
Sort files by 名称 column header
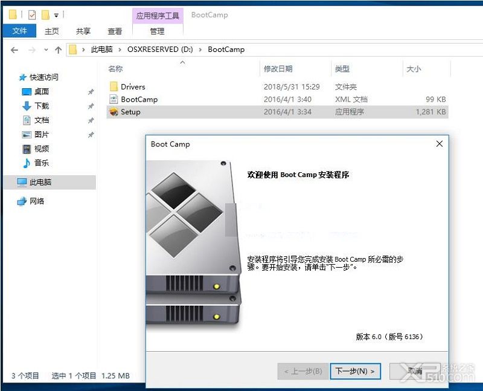tap(115, 69)
